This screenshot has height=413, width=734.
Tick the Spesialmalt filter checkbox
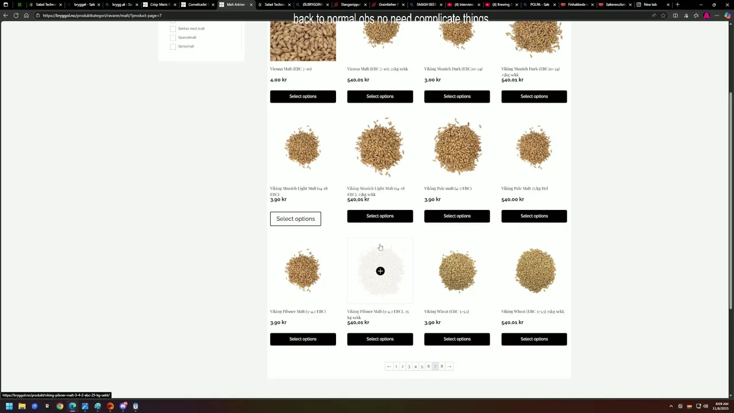173,38
